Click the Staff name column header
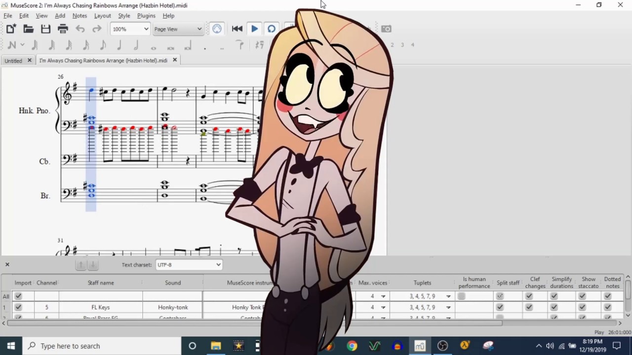Screen dimensions: 632x355 pyautogui.click(x=101, y=283)
